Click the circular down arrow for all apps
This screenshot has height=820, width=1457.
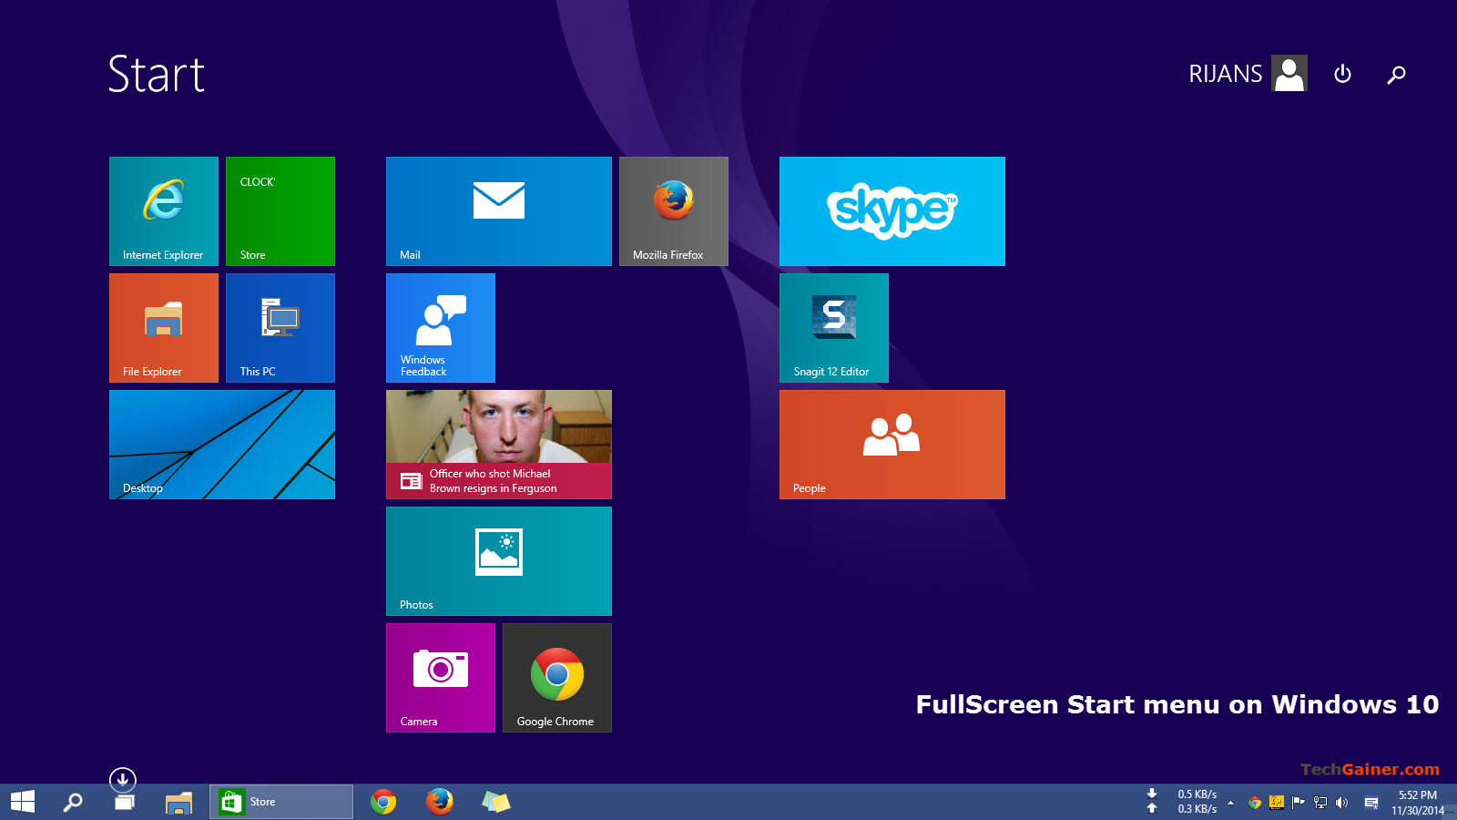pyautogui.click(x=123, y=779)
